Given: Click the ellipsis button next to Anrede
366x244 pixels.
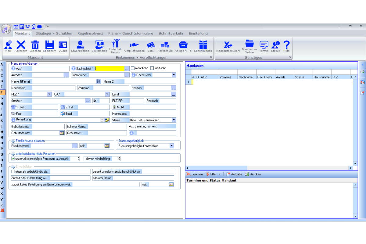Looking at the screenshot, I should tap(66, 75).
